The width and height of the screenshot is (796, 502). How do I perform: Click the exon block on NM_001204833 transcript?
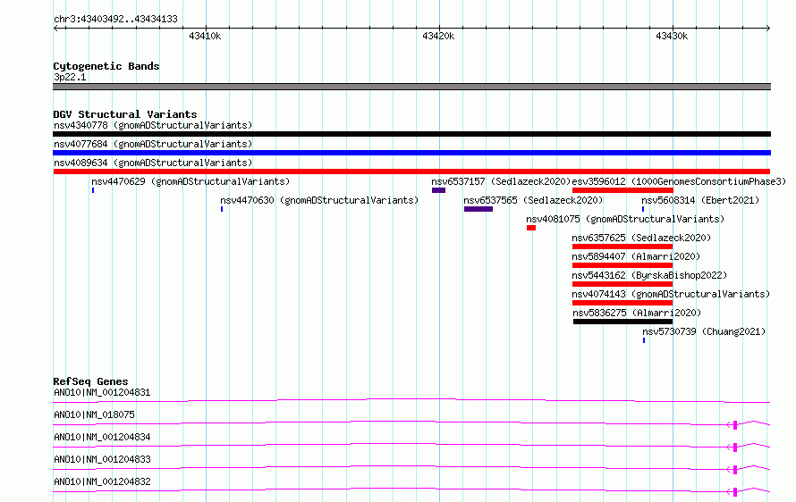735,470
